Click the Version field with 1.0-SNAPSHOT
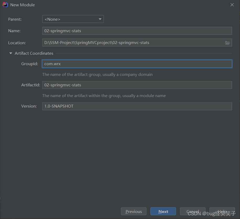The image size is (240, 219). pos(137,106)
